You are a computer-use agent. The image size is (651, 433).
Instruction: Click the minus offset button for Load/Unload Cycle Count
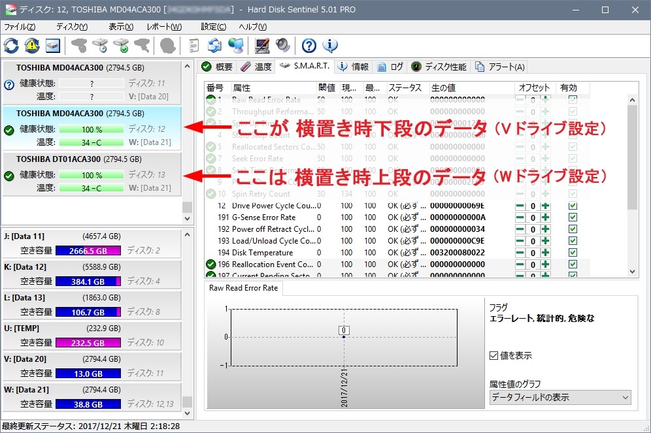(x=520, y=241)
